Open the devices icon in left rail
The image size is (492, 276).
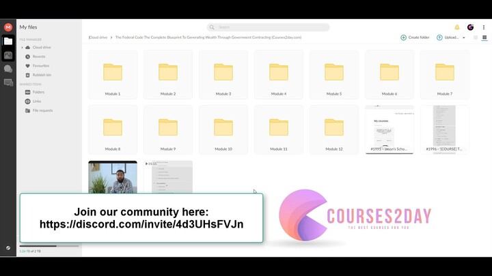tap(8, 82)
